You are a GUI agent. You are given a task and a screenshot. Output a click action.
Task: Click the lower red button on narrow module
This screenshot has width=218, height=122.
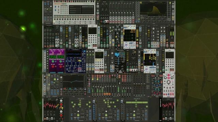click(61, 115)
